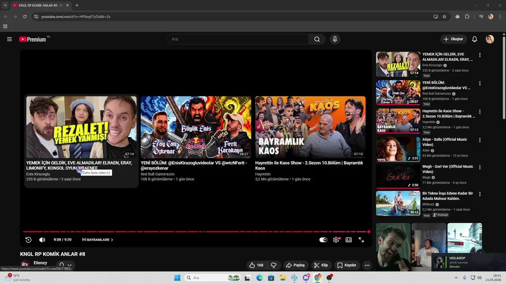Replay the video with replay icon
Image resolution: width=506 pixels, height=284 pixels.
pos(28,240)
